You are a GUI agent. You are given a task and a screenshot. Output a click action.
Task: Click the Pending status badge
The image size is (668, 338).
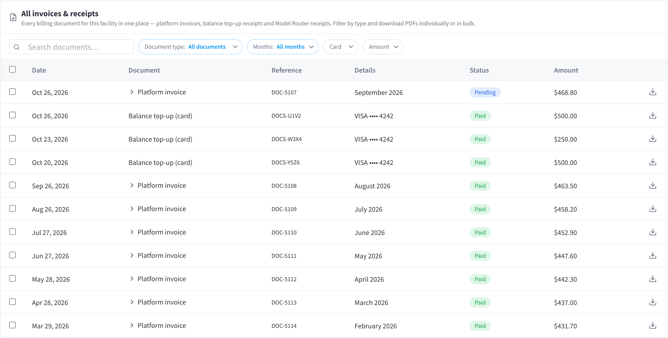coord(485,93)
